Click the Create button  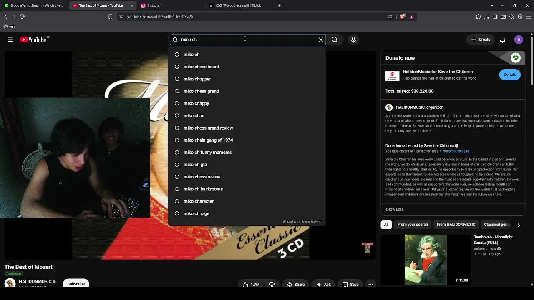coord(481,40)
